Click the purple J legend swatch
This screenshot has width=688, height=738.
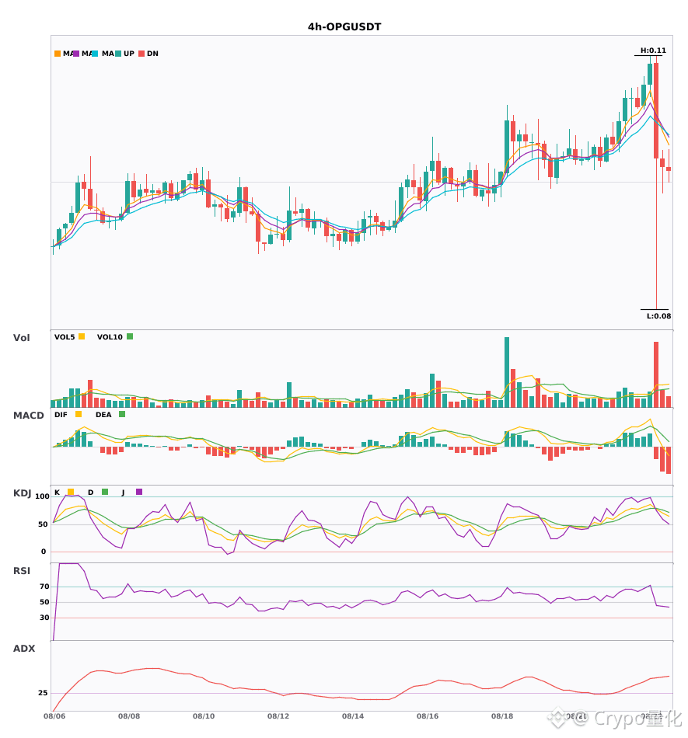click(x=139, y=492)
